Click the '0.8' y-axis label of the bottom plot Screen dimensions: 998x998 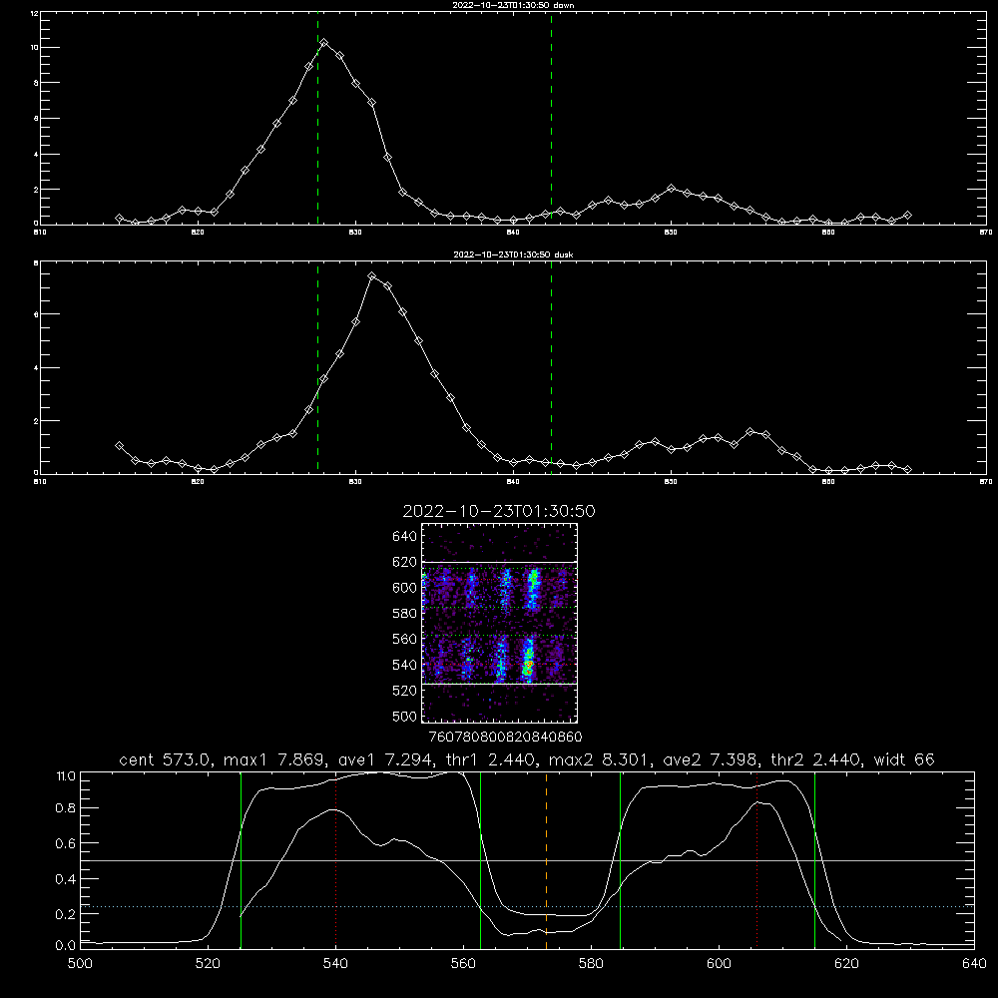(x=66, y=808)
